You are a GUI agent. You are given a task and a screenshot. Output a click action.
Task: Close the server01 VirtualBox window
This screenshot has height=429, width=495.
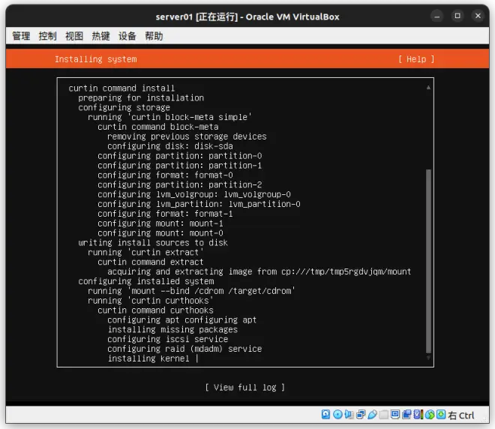click(478, 16)
